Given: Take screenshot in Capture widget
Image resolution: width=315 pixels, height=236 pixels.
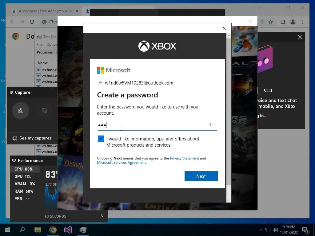Looking at the screenshot, I should (21, 111).
